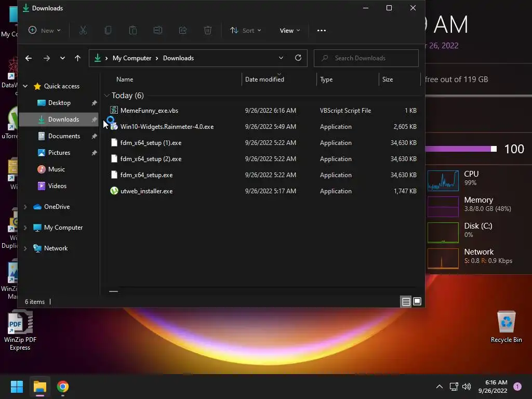Click the Network usage graph widget

pyautogui.click(x=443, y=259)
